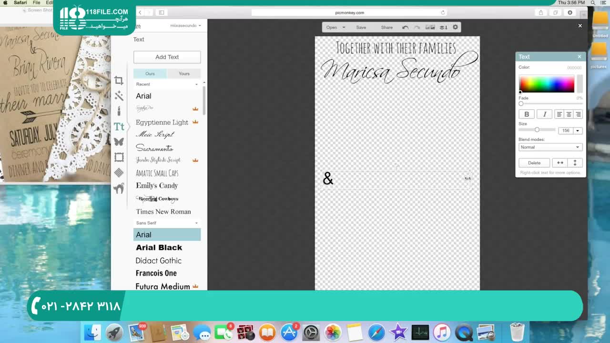Set text alignment to center
610x343 pixels.
click(x=569, y=114)
